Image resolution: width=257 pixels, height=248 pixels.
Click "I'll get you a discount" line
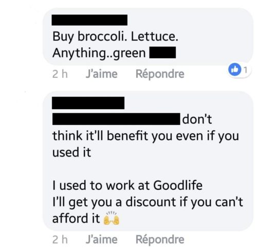tap(148, 202)
